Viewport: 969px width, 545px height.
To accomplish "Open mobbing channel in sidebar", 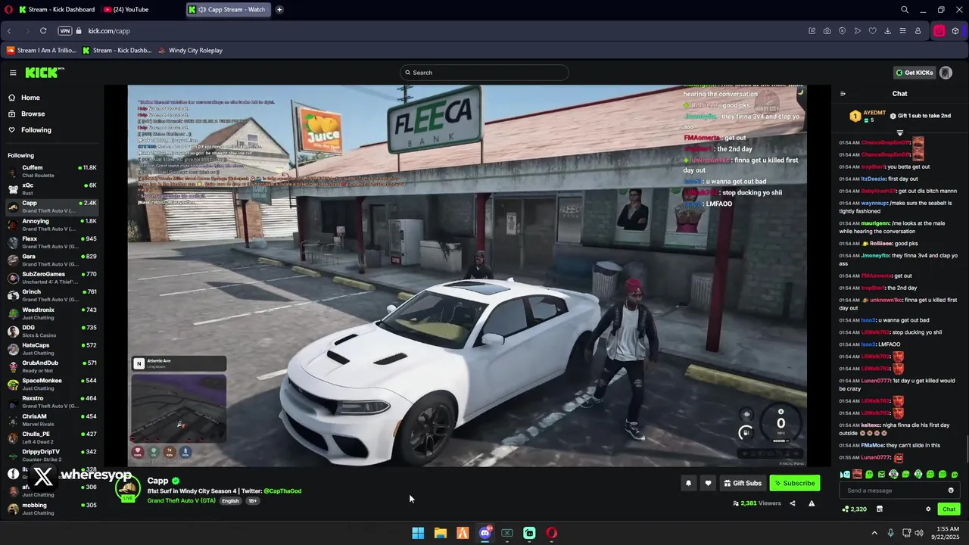I will click(x=51, y=509).
